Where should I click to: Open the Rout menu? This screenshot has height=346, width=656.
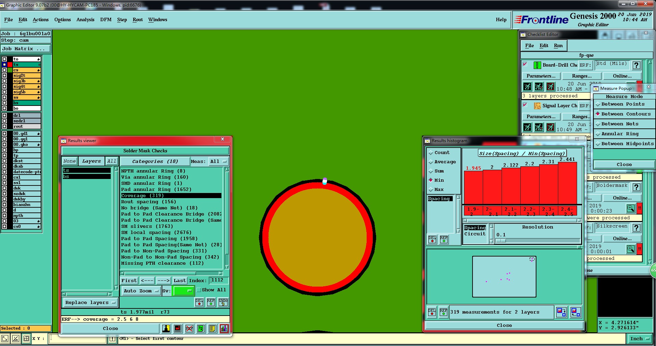click(138, 20)
